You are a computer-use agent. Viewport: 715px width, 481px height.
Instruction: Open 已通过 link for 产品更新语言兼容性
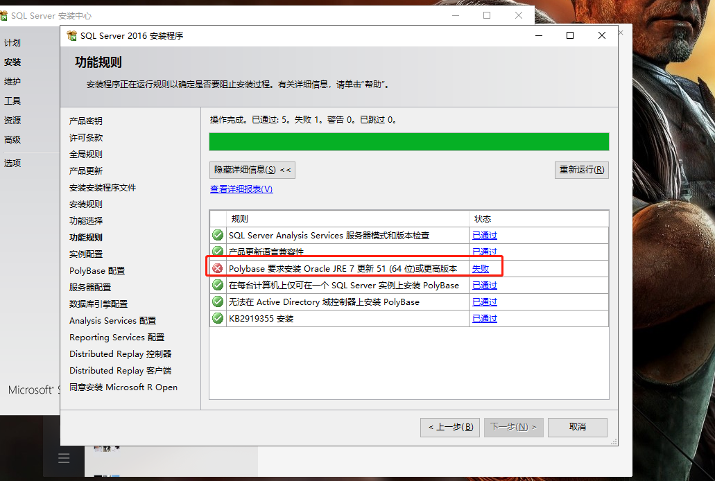tap(485, 252)
